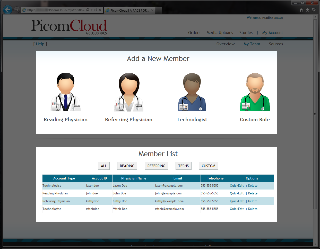Screen dimensions: 320x249
Task: Switch to My Team tab
Action: [252, 44]
